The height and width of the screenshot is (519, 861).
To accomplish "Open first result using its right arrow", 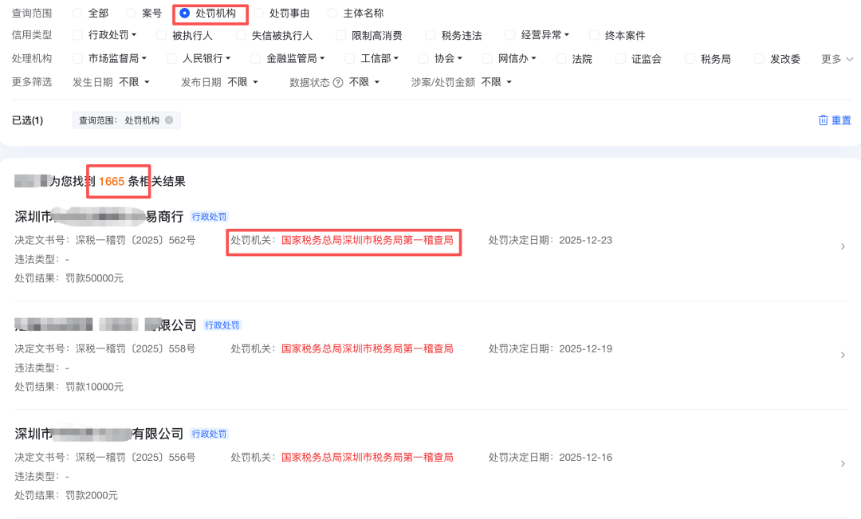I will click(x=843, y=247).
